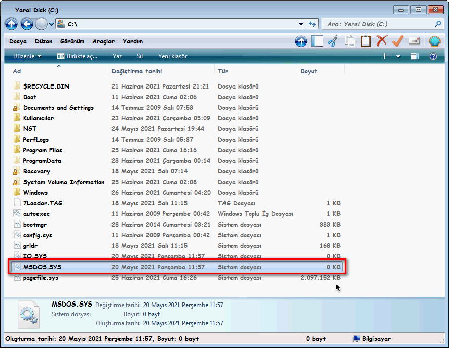Select the Recovery folder
This screenshot has width=449, height=348.
click(x=36, y=171)
